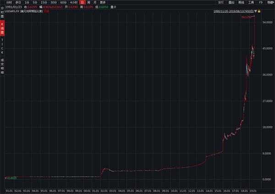Image resolution: width=275 pixels, height=194 pixels.
Task: Click the 开 open price value
Action: pos(73,7)
